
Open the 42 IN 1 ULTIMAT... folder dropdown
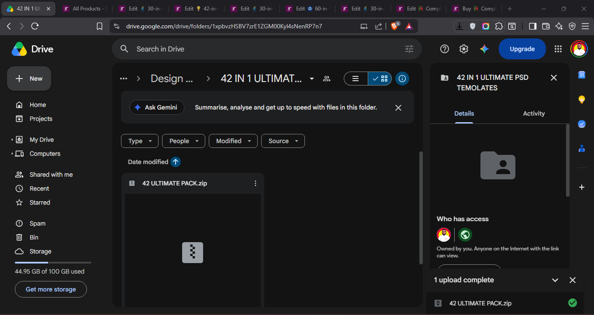[x=312, y=79]
